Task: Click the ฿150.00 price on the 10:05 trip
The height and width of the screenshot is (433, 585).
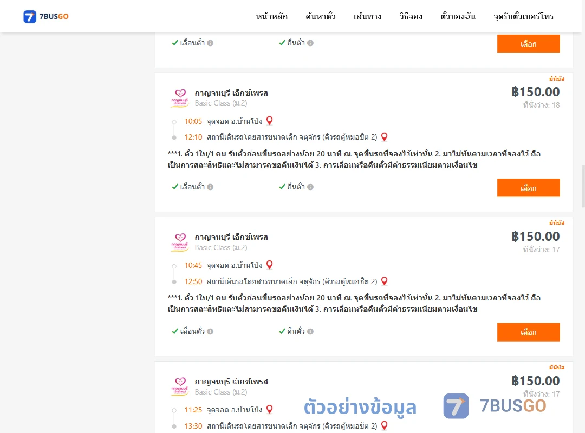Action: coord(536,92)
